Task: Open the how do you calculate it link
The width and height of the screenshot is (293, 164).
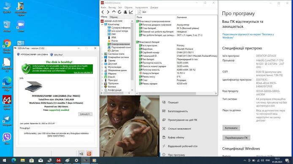Action: click(83, 72)
